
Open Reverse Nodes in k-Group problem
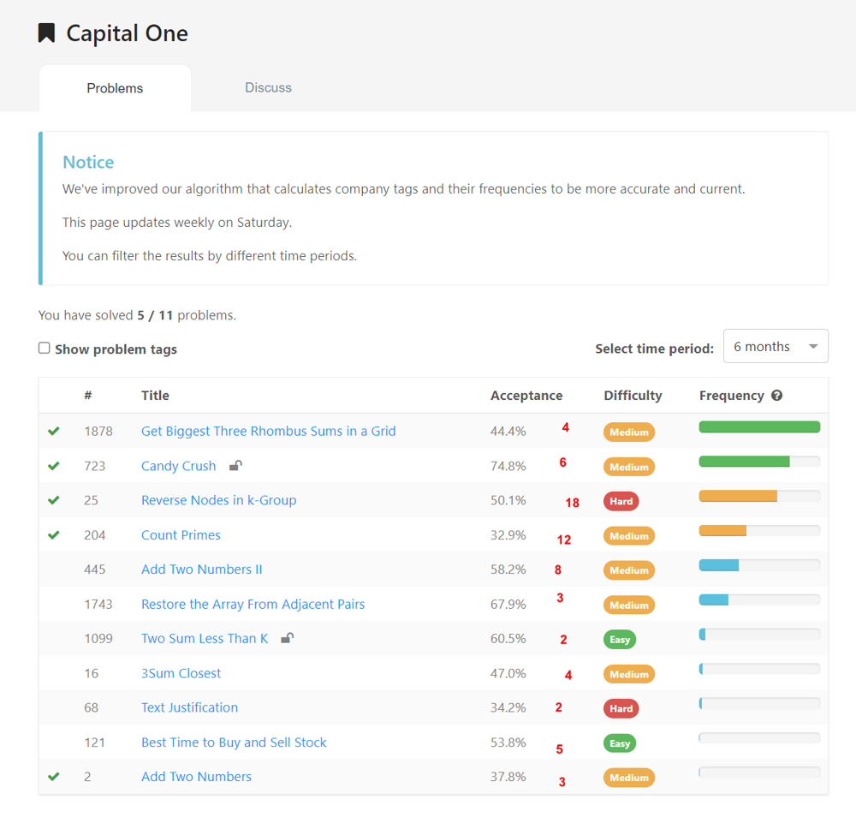tap(218, 500)
